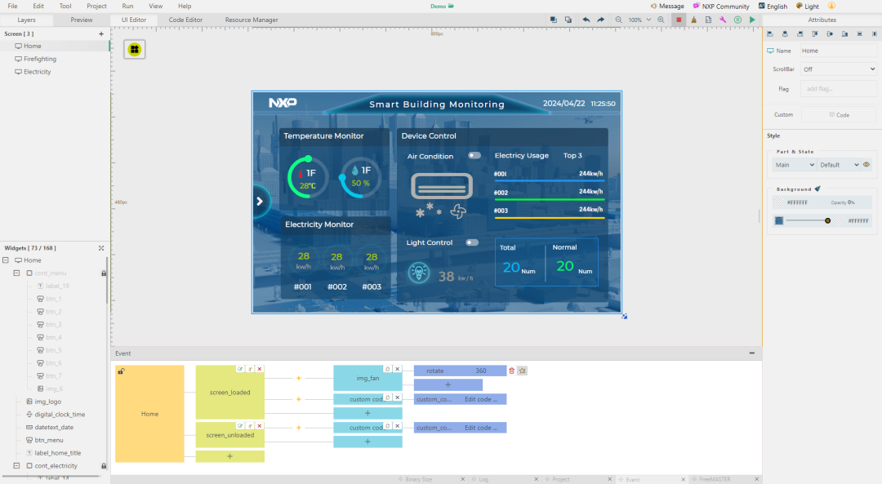Open the Run menu
The height and width of the screenshot is (484, 882).
[x=127, y=7]
